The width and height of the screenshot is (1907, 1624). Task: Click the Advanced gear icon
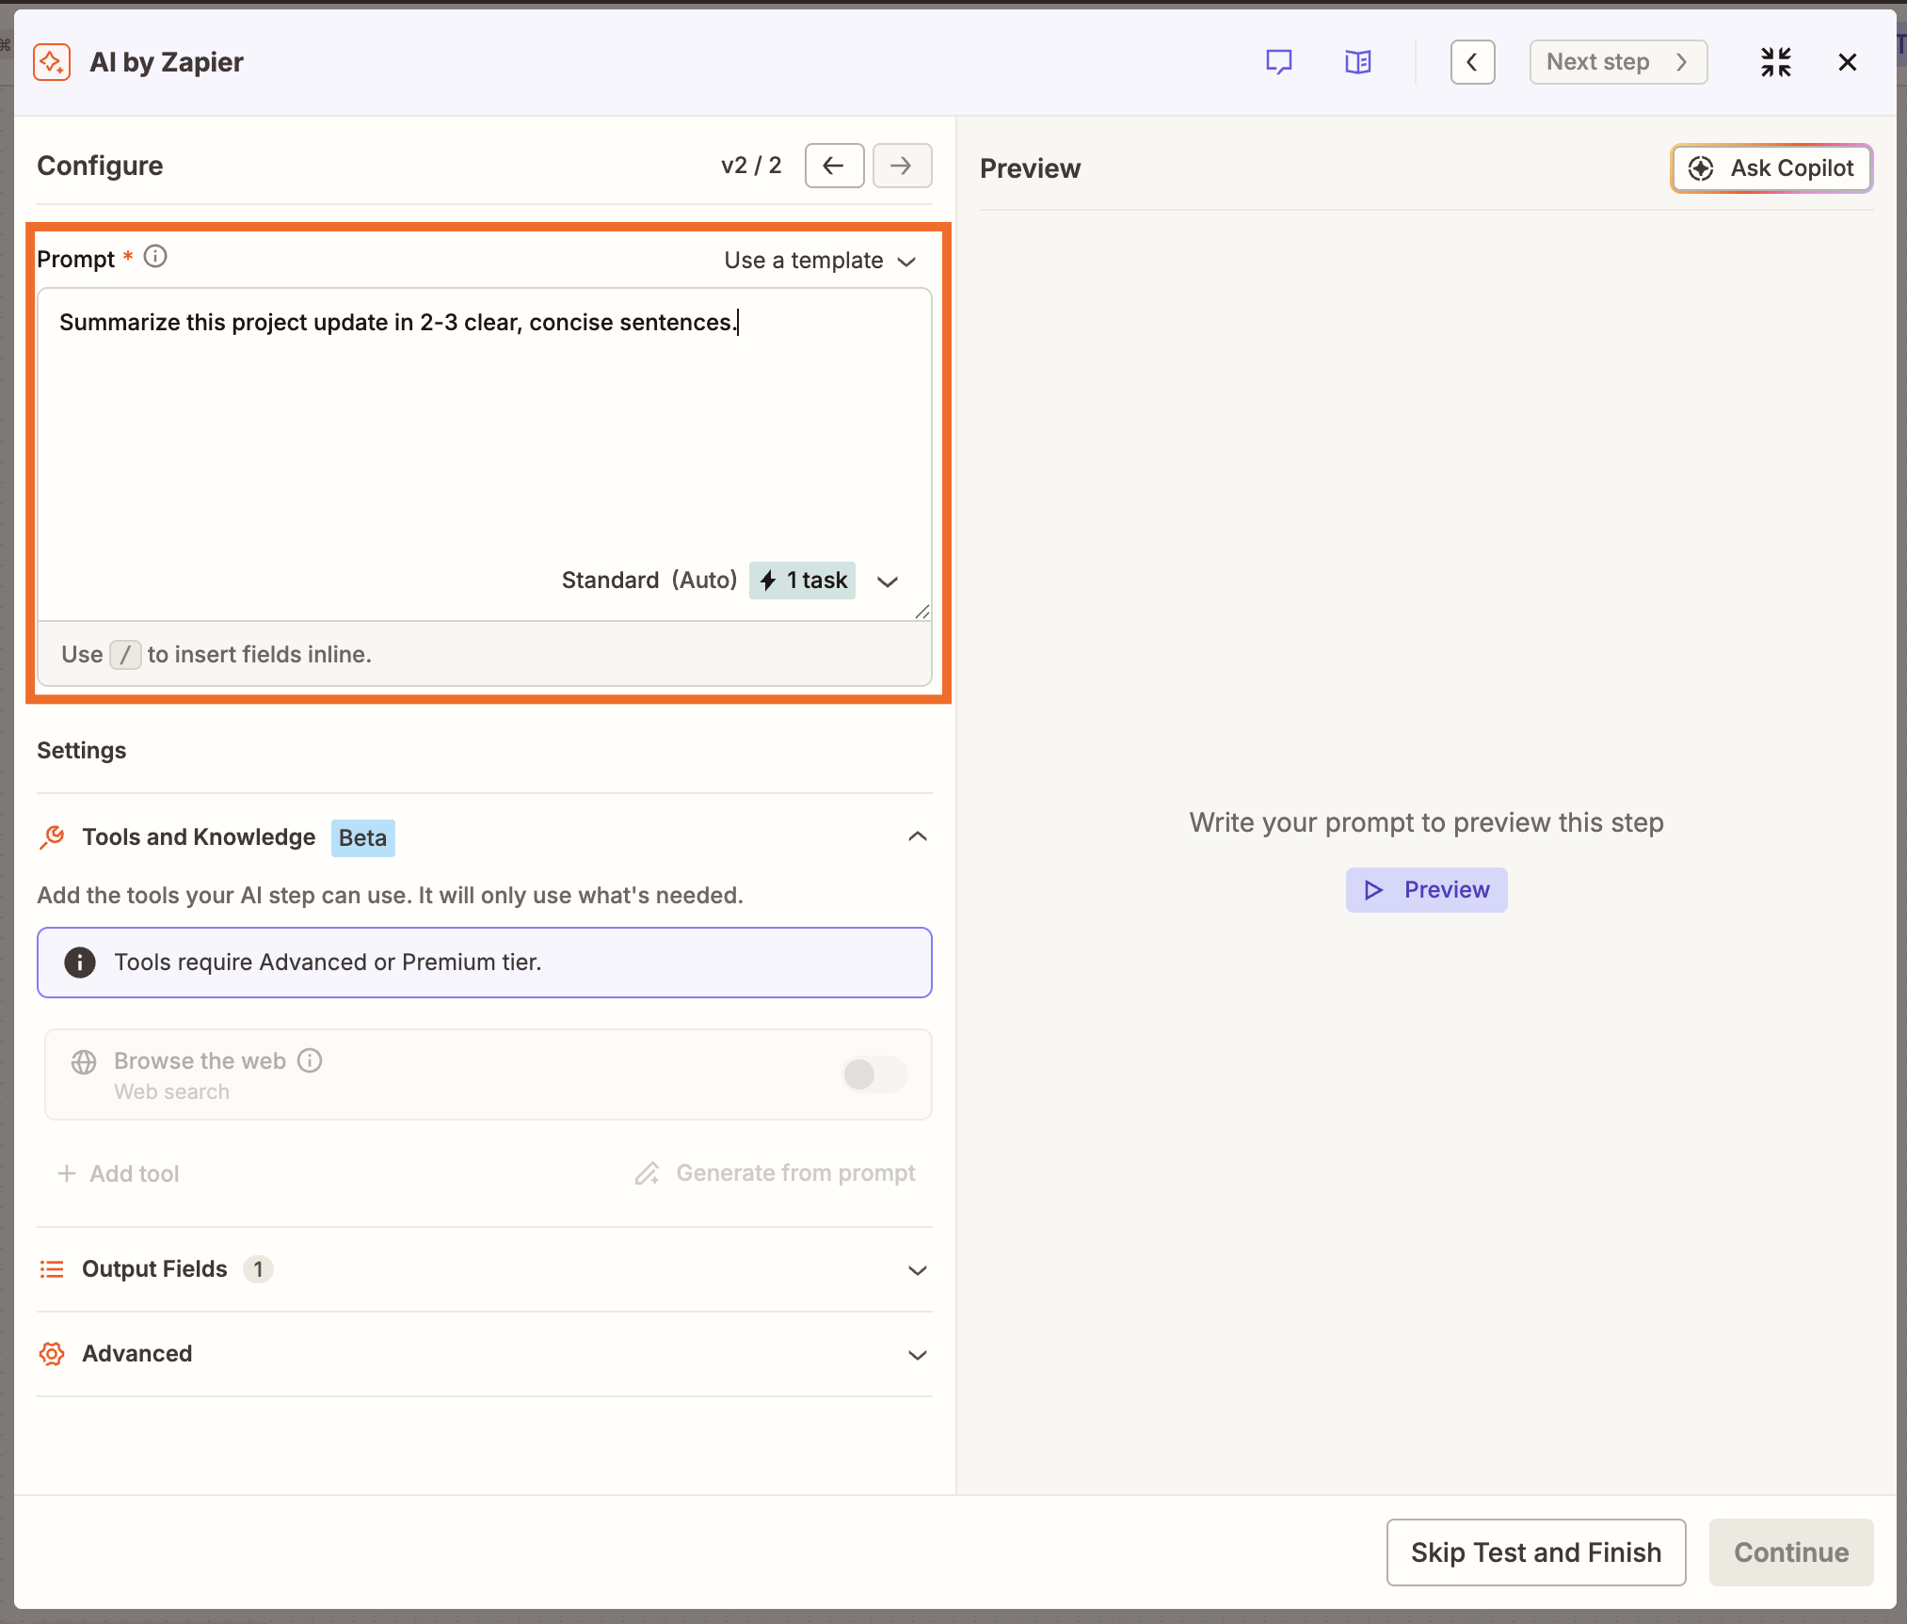pyautogui.click(x=52, y=1354)
